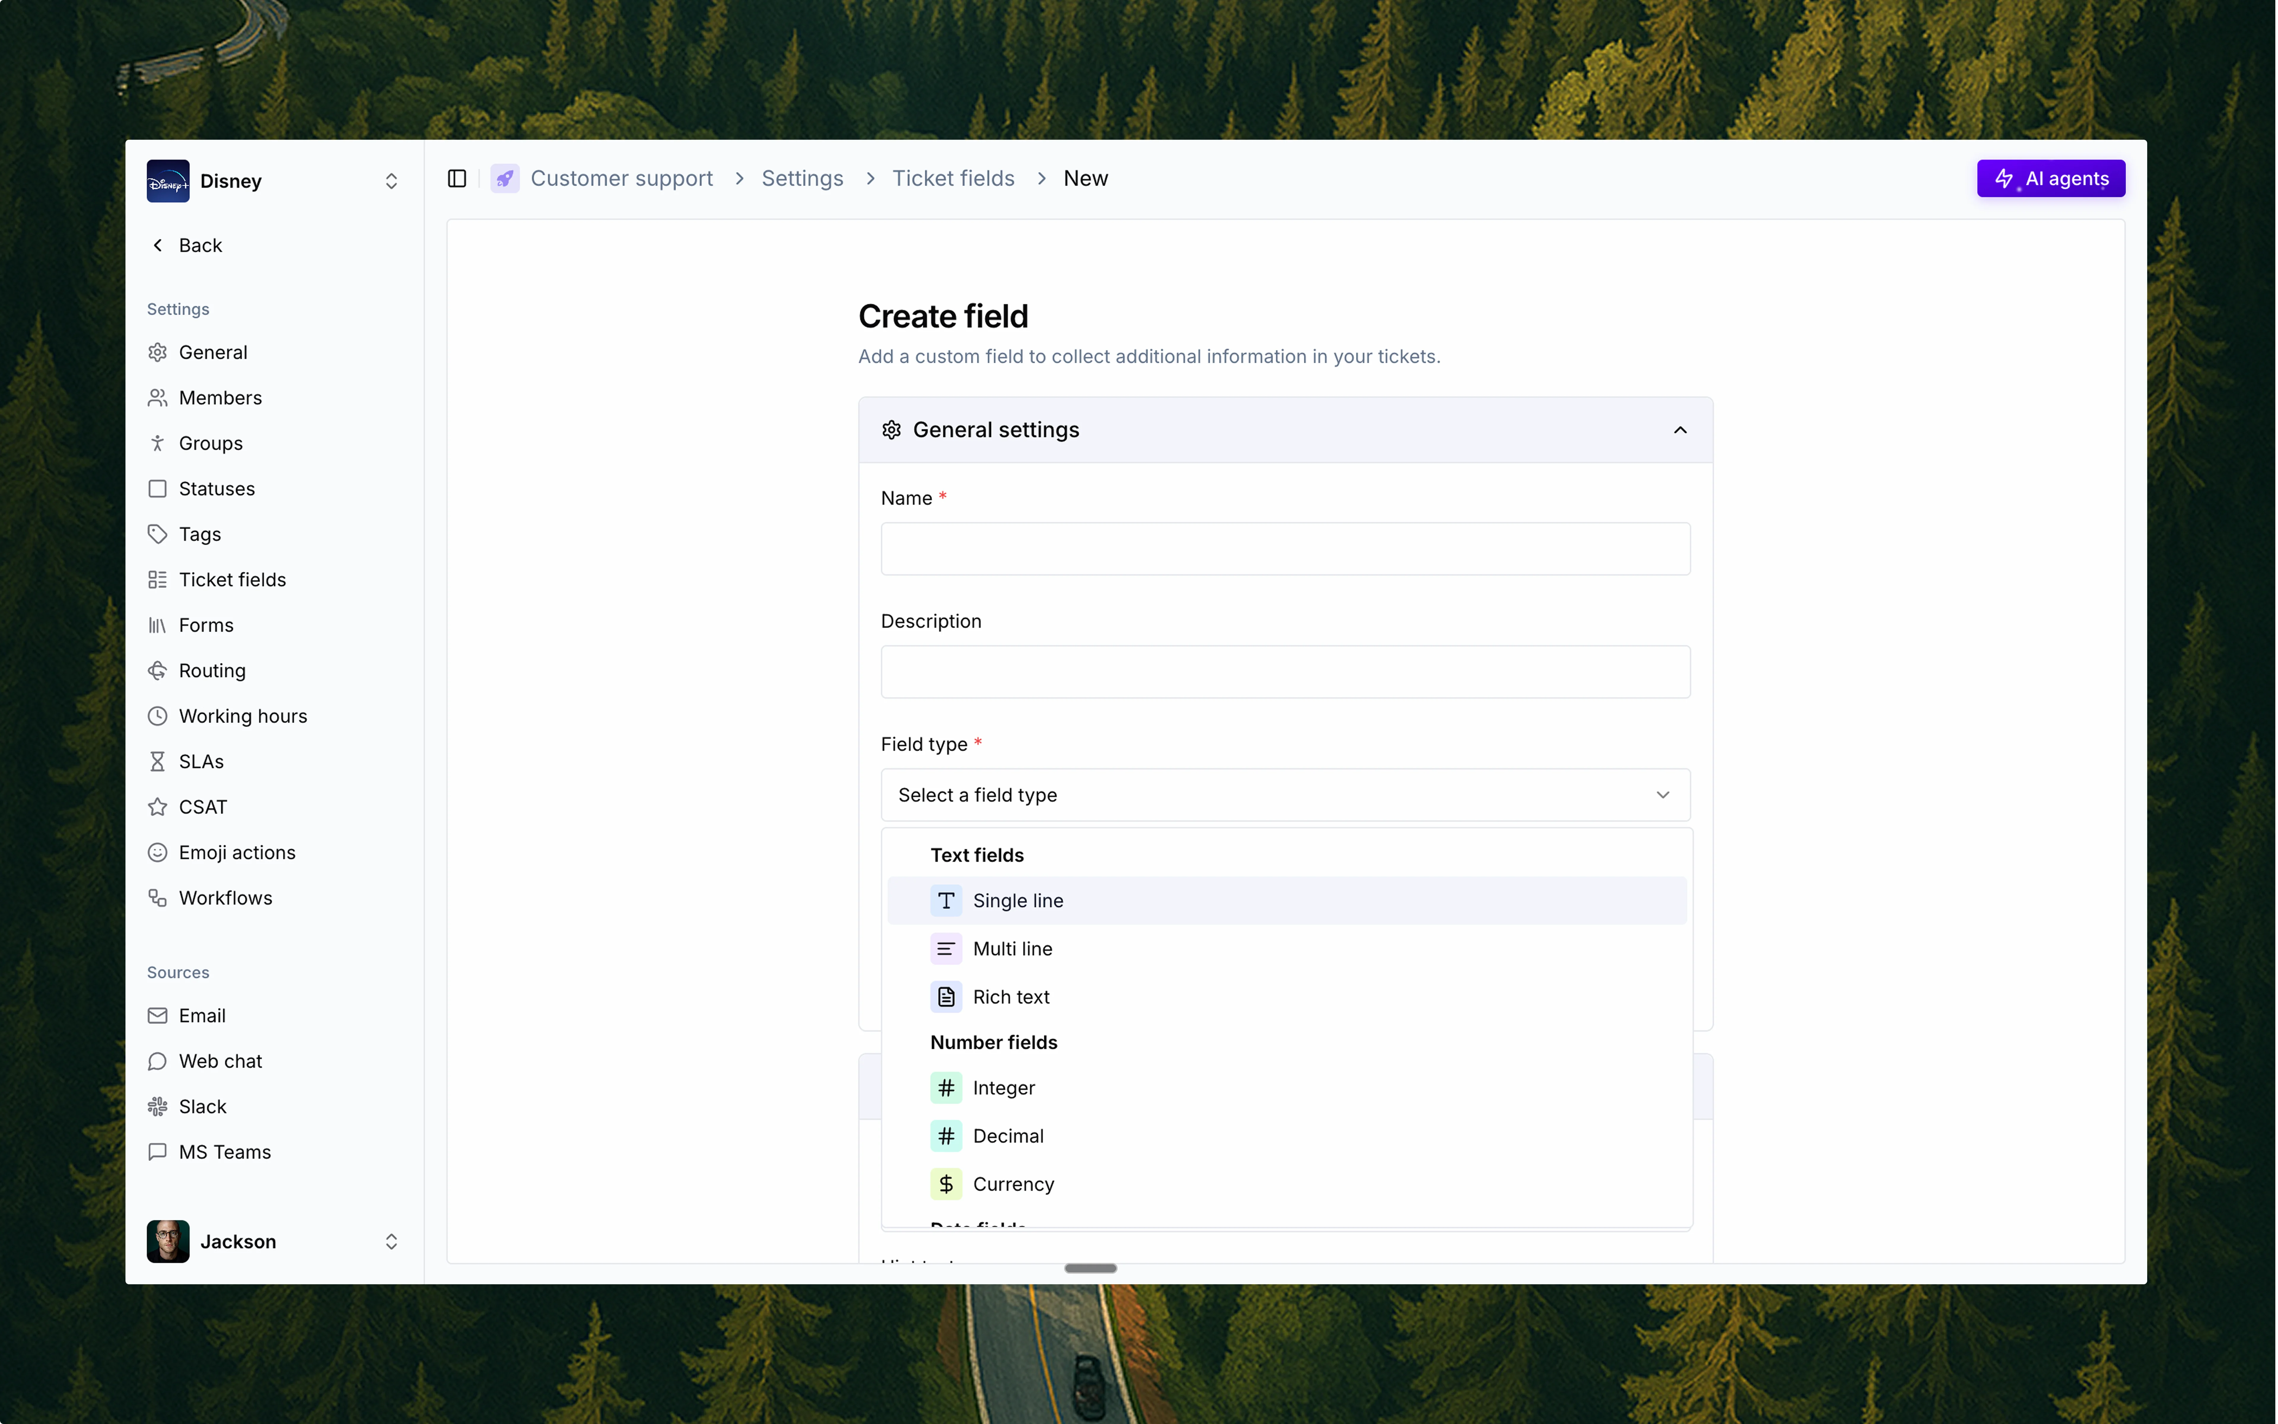Click Jackson's profile avatar

(x=168, y=1241)
